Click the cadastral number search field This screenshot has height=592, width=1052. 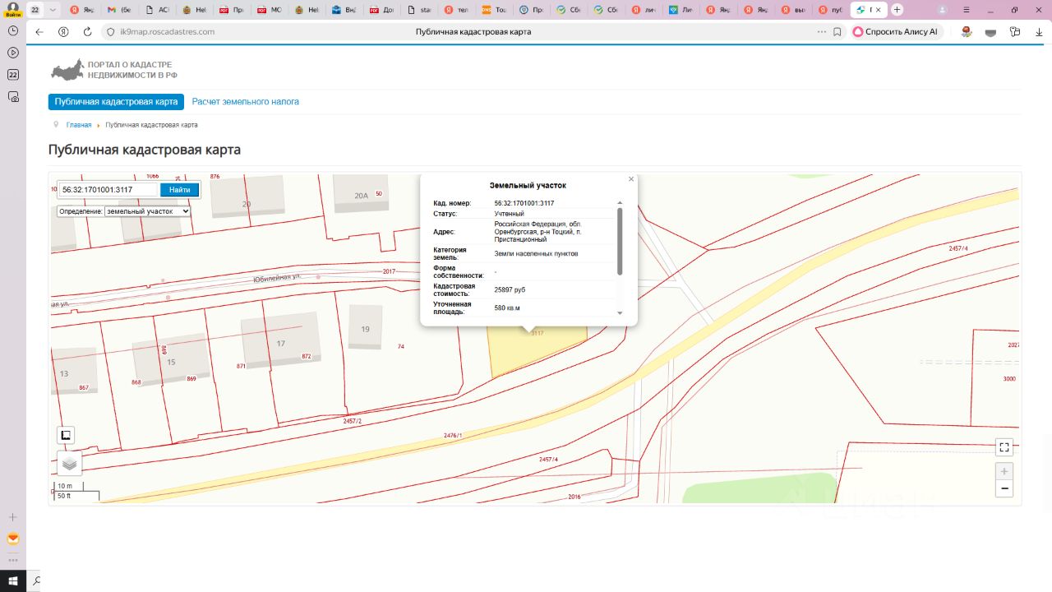[x=108, y=190]
